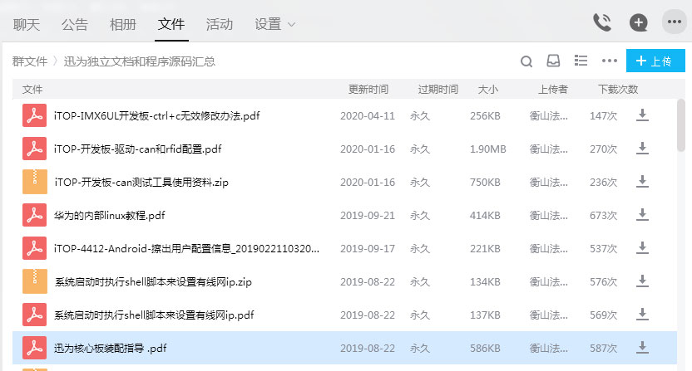This screenshot has height=371, width=692.
Task: Click date 2019-09-17
Action: tap(367, 248)
